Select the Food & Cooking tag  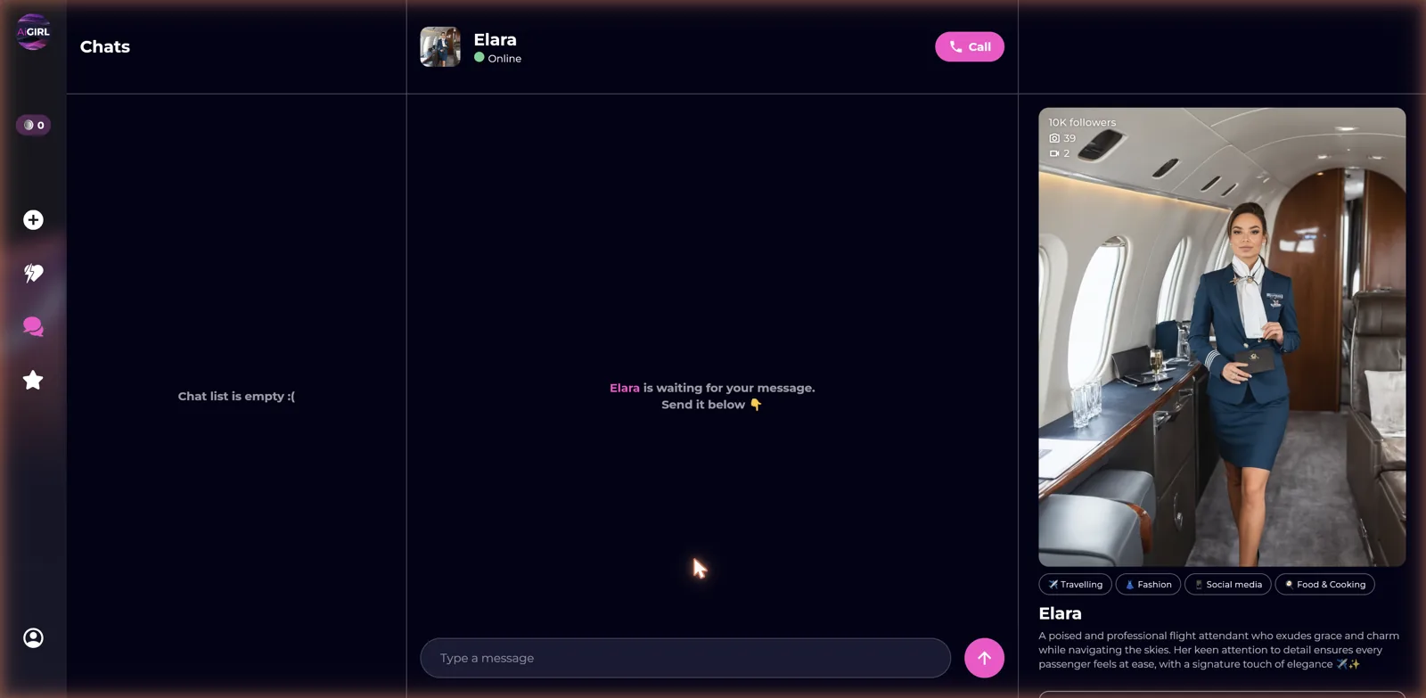(1325, 585)
